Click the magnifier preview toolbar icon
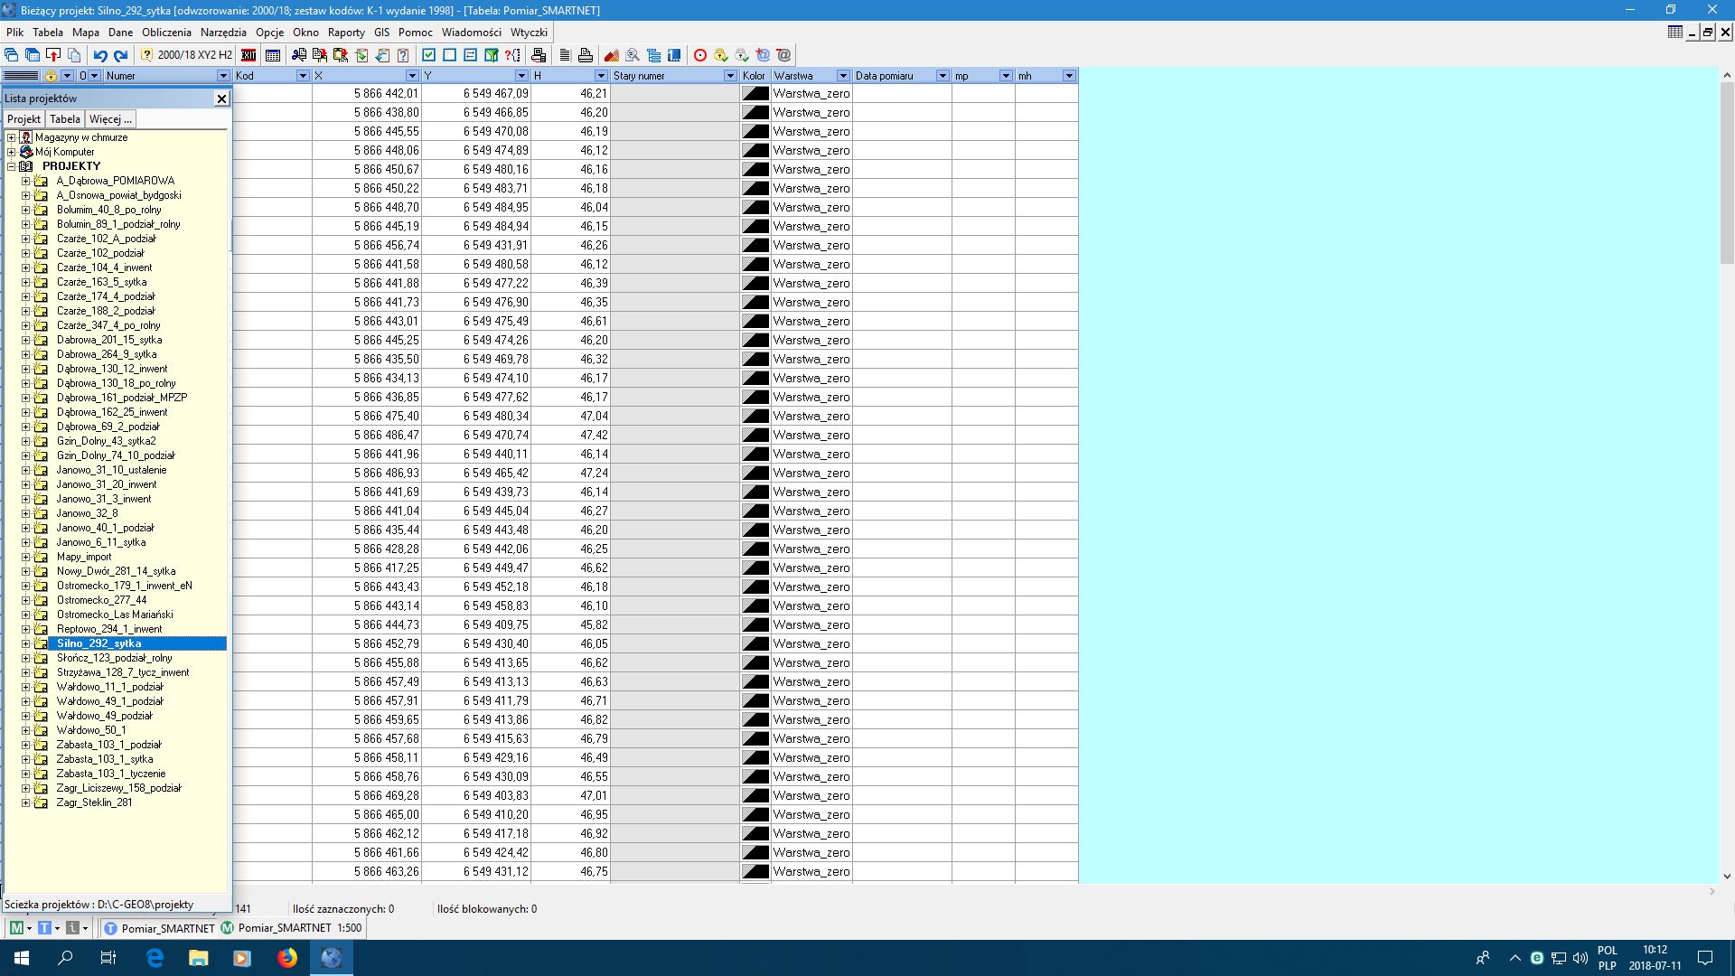The image size is (1735, 976). click(633, 55)
